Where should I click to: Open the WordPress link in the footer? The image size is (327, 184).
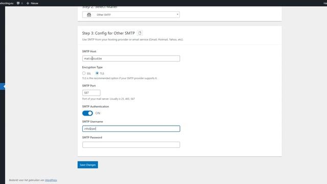(51, 180)
